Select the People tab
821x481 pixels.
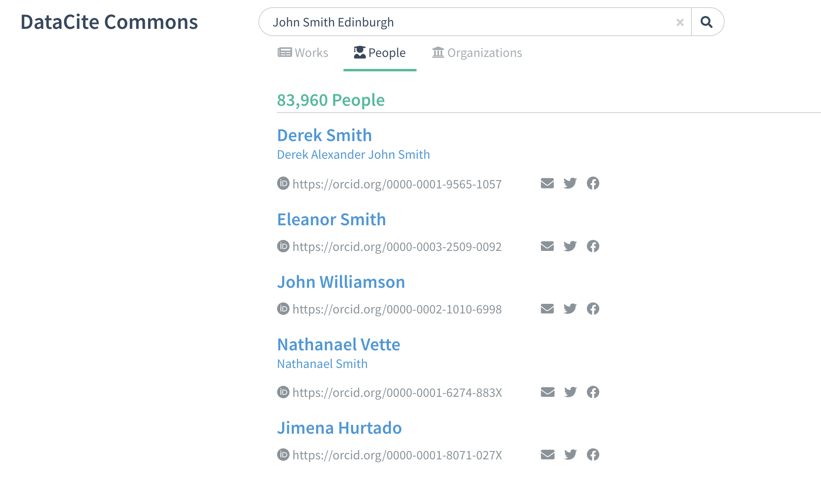[x=380, y=53]
